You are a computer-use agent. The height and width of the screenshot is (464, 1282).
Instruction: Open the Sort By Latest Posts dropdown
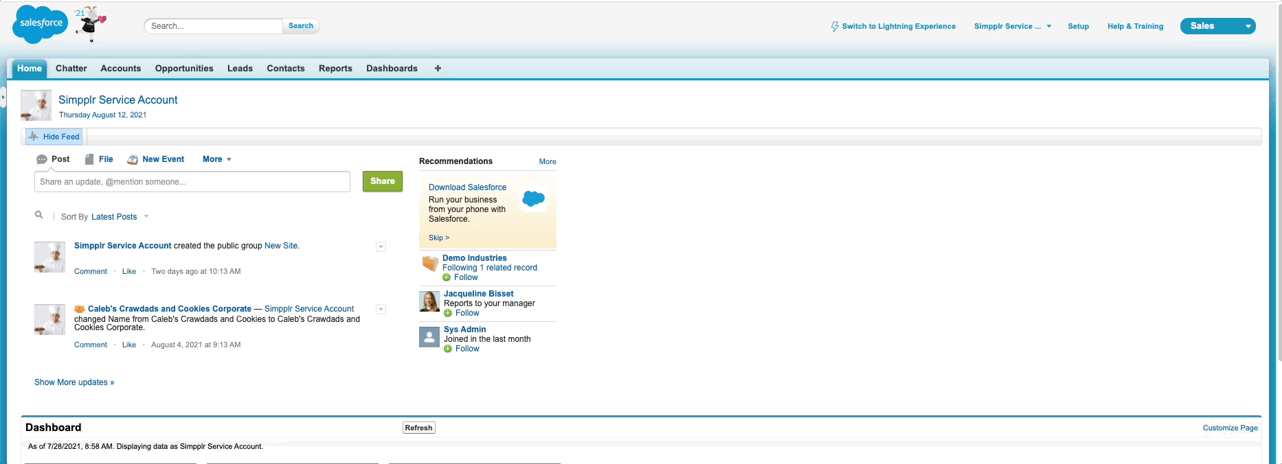120,217
